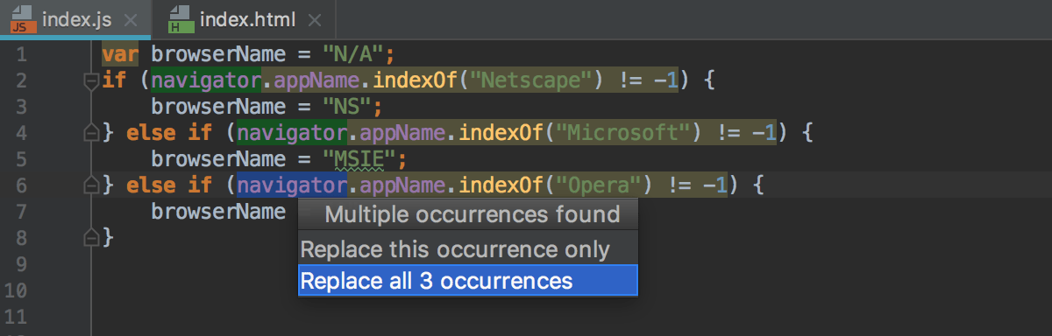Click line number 5 in the gutter
Screen dimensions: 1052x336
coord(21,159)
